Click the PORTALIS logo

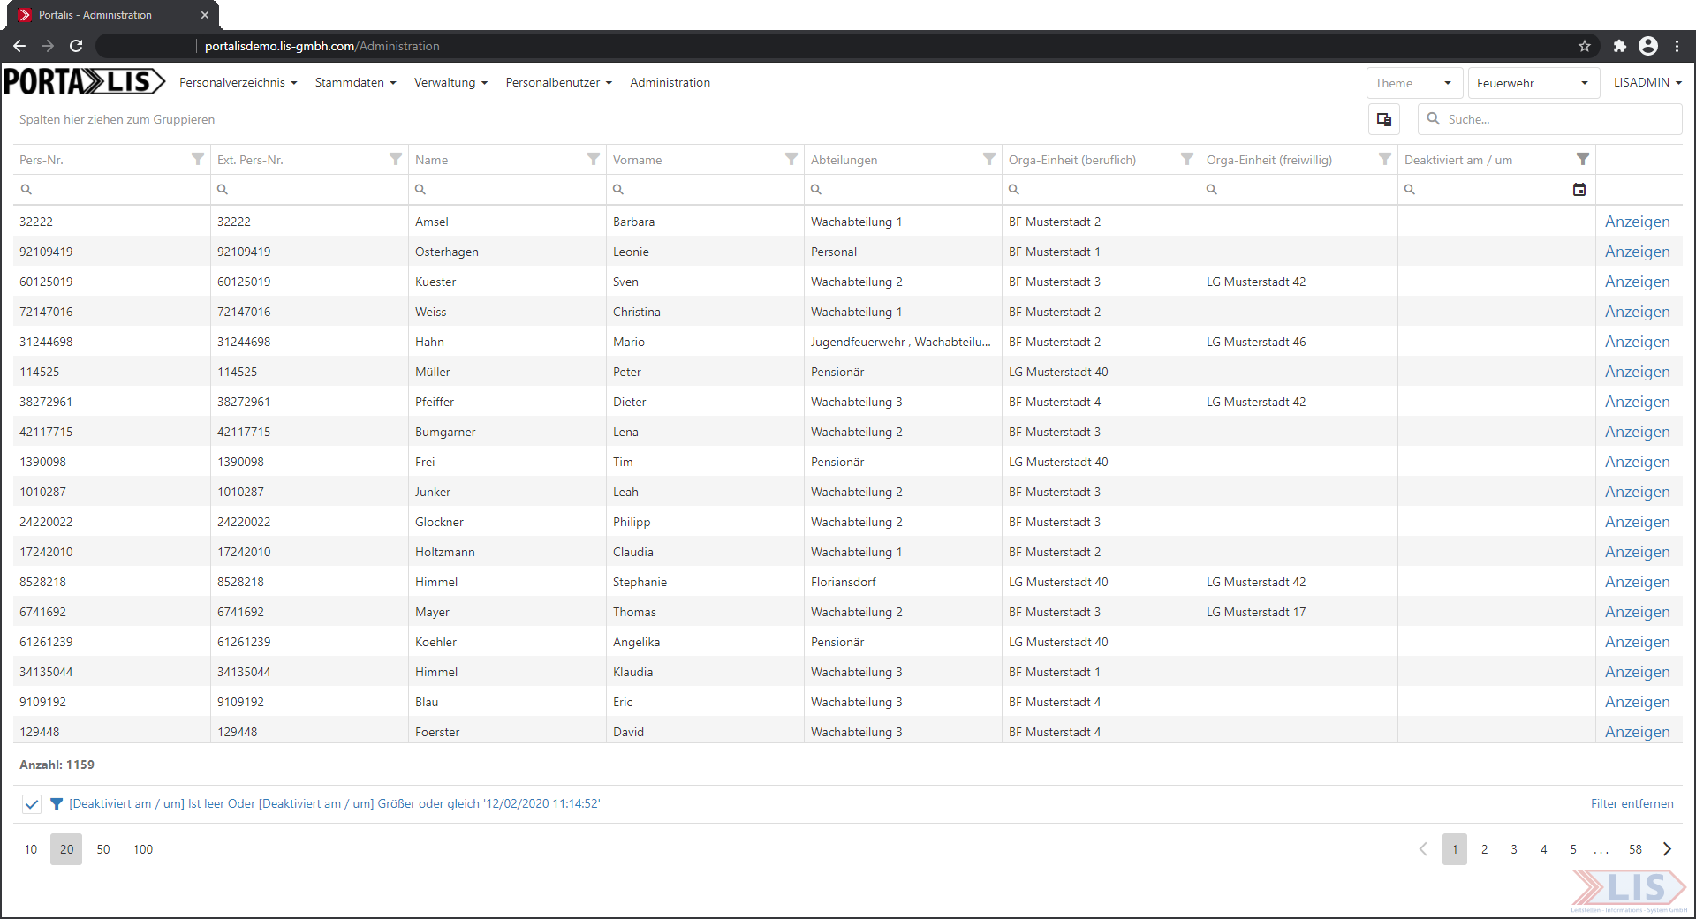pos(84,82)
